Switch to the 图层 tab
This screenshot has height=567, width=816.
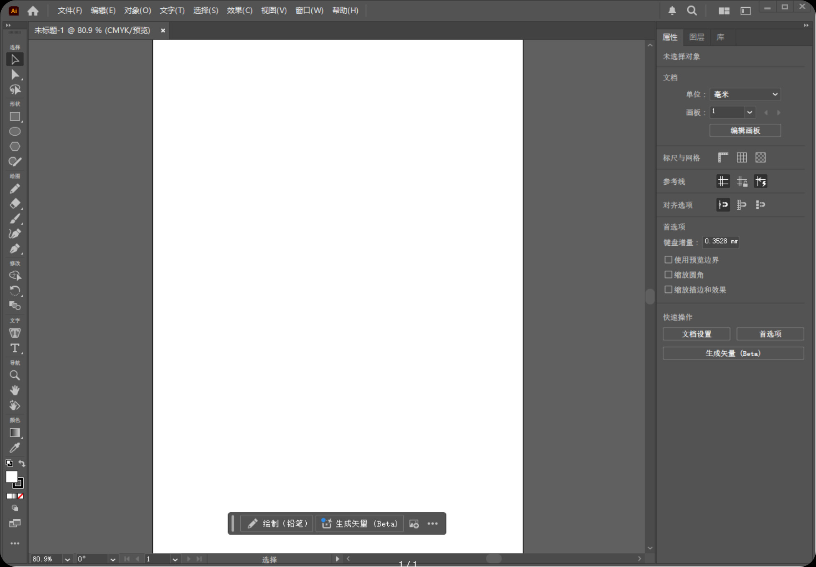(696, 37)
